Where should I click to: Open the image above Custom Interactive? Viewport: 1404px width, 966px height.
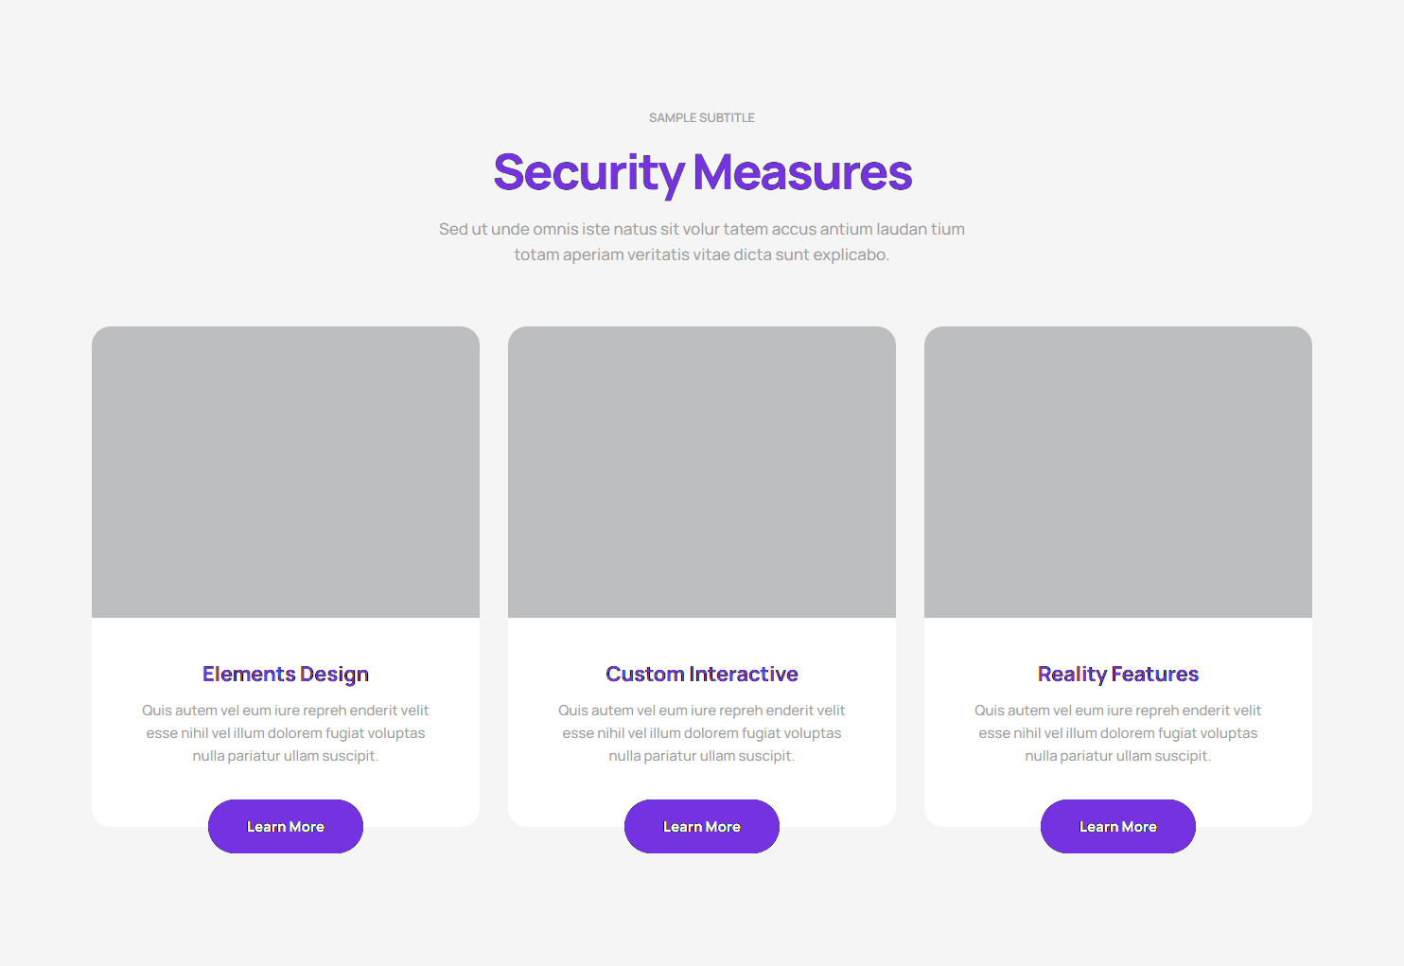point(702,472)
